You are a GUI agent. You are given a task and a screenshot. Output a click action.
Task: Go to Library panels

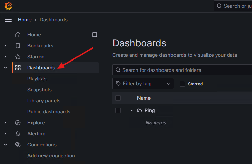(x=44, y=101)
